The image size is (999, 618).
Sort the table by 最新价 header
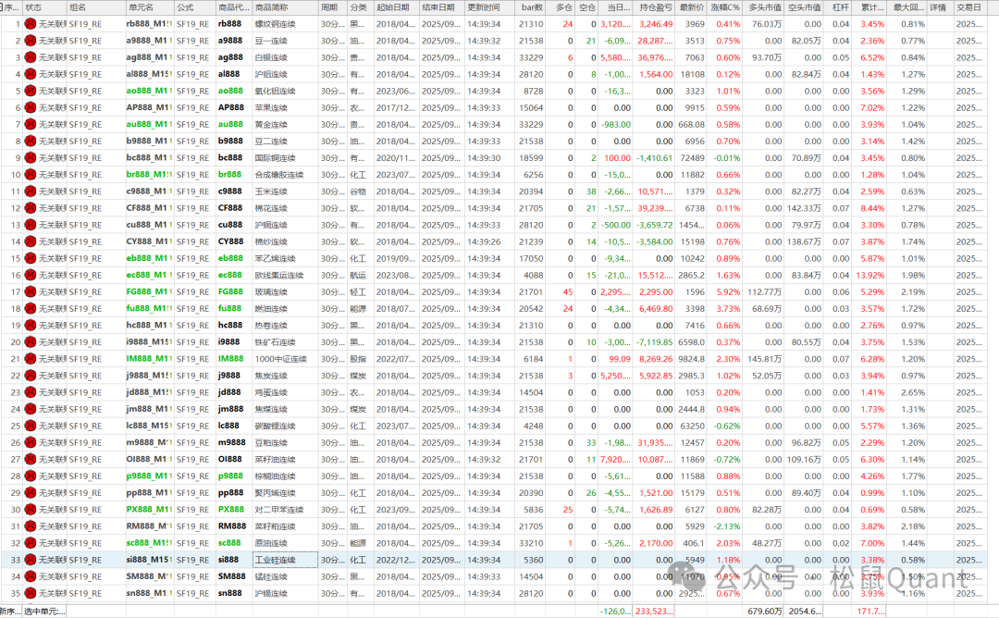pyautogui.click(x=691, y=7)
